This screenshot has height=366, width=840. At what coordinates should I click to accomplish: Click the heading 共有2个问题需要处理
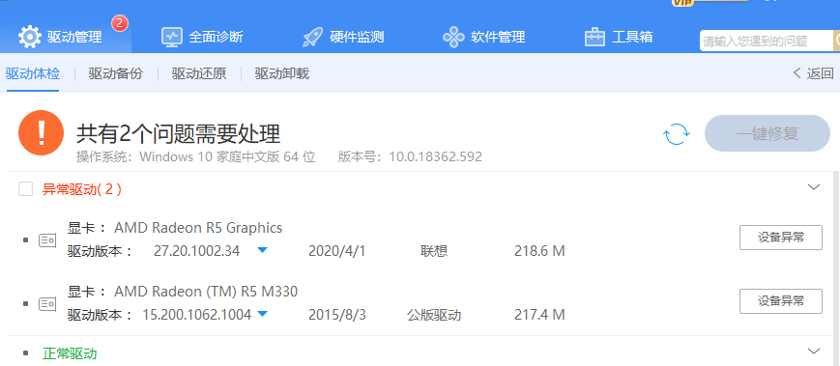tap(179, 134)
